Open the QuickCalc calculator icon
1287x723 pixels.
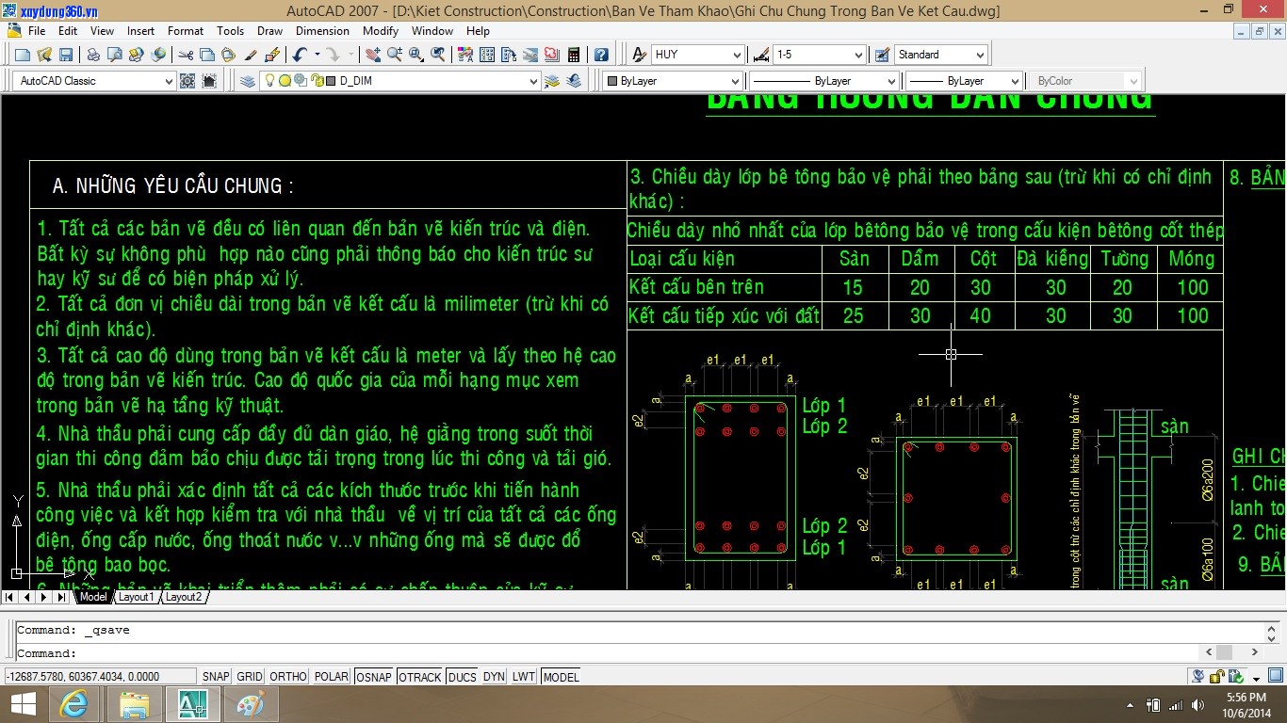click(x=574, y=55)
